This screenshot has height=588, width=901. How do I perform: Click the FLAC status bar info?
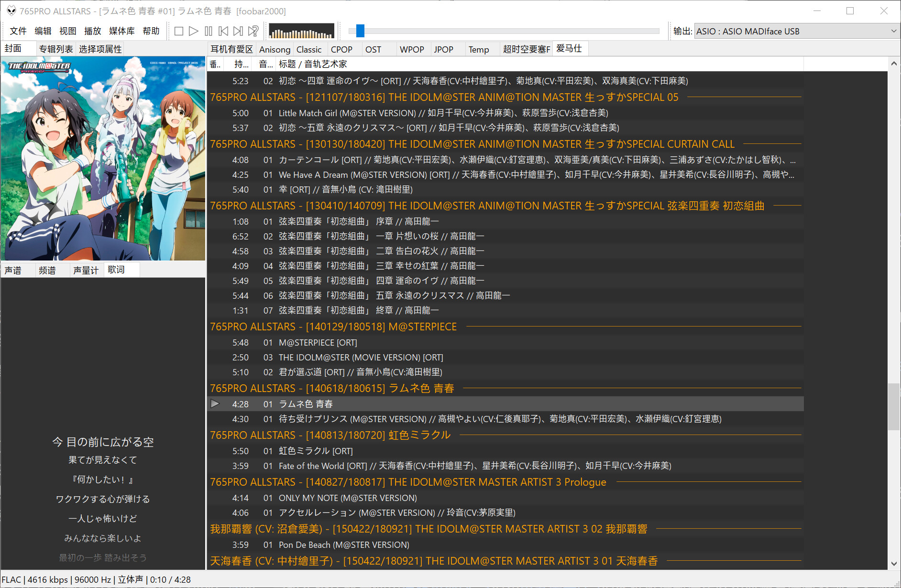coord(96,579)
